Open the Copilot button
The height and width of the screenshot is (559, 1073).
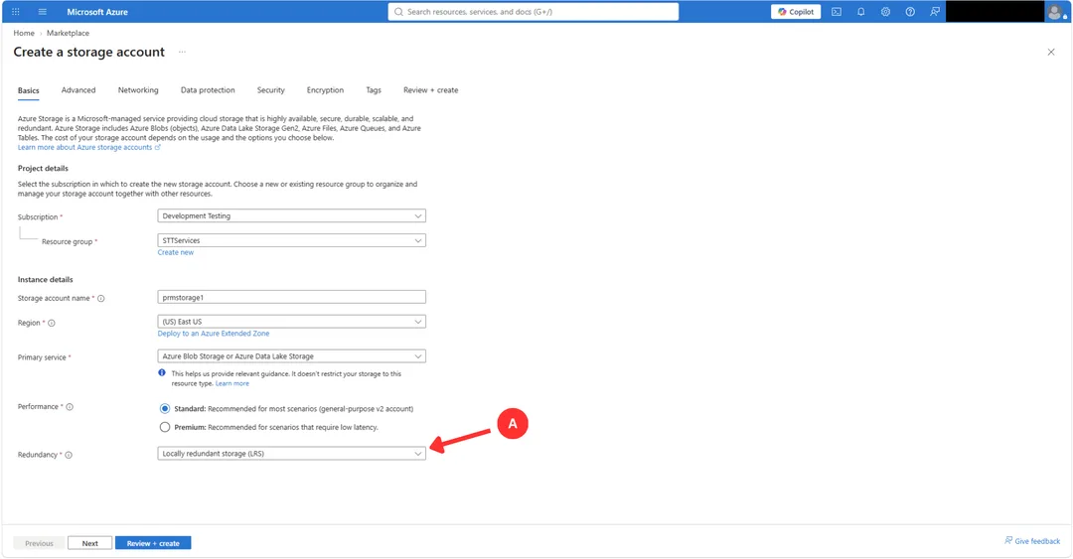coord(796,12)
